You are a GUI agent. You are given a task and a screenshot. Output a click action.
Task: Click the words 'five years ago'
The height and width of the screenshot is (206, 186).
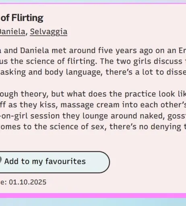click(125, 51)
